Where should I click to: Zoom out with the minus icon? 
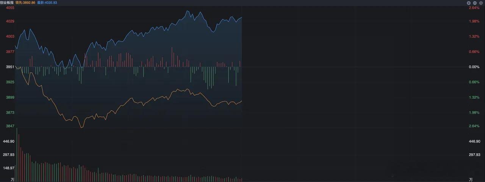pos(474,3)
